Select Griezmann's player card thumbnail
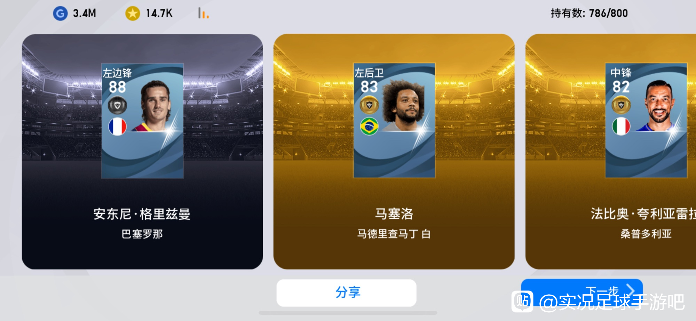Viewport: 696px width, 321px height. 142,121
